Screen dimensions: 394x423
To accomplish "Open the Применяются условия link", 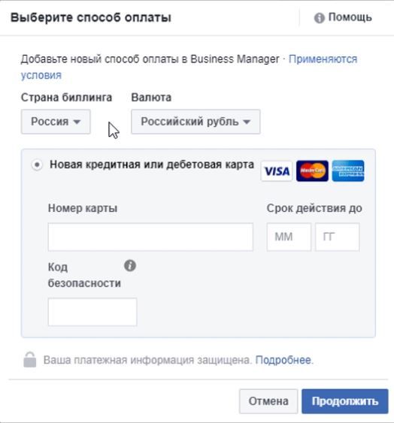I will click(x=189, y=67).
